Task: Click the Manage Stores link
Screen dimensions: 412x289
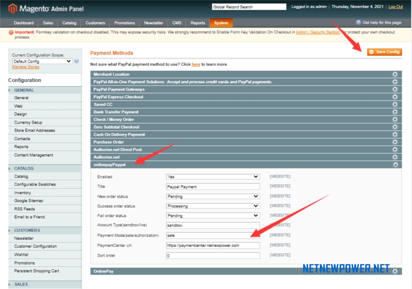Action: (x=26, y=67)
